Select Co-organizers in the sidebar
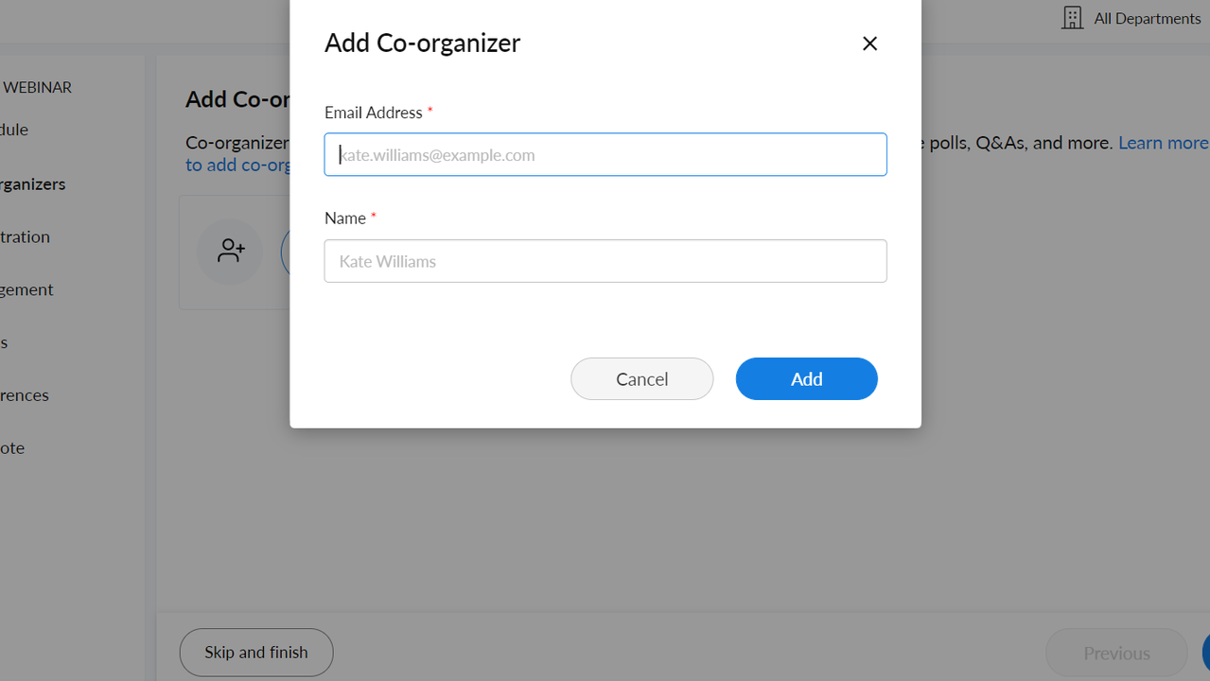The image size is (1210, 681). (x=33, y=183)
